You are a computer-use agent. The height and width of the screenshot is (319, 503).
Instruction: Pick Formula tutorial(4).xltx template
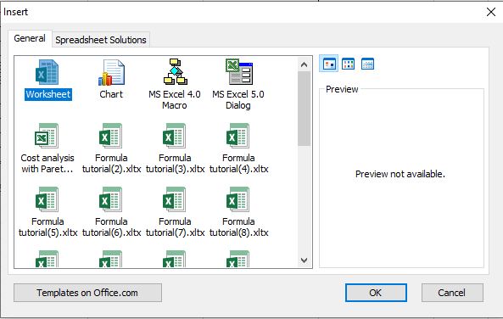point(238,136)
